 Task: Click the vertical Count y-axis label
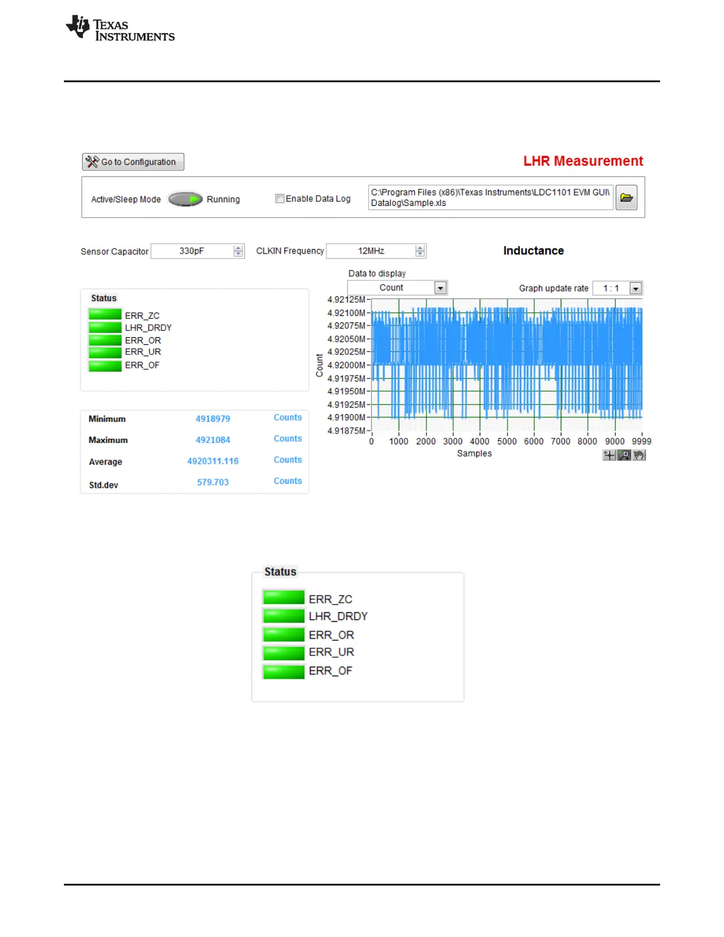click(319, 366)
